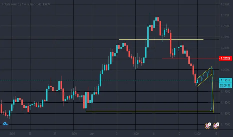Click the 1.19519 current price label
Screen dimensions: 233x137
tap(225, 80)
